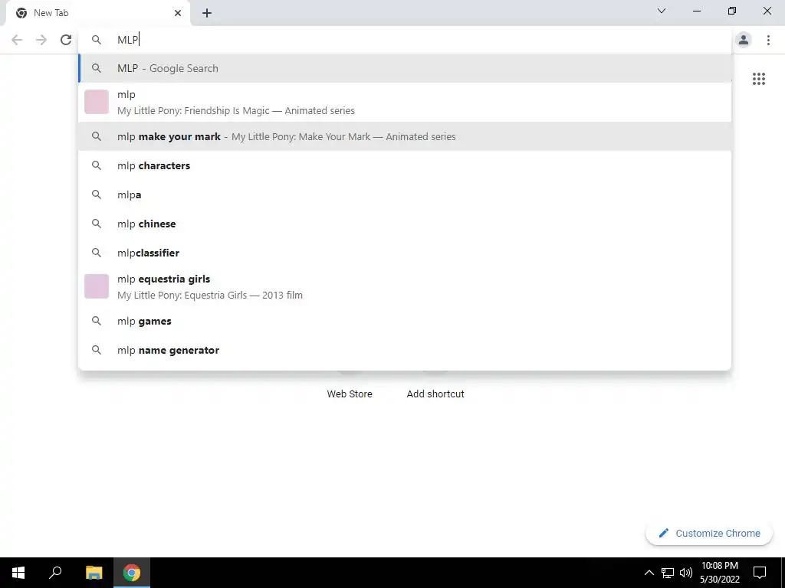The image size is (785, 588).
Task: Minimize the Chrome window
Action: [x=697, y=11]
